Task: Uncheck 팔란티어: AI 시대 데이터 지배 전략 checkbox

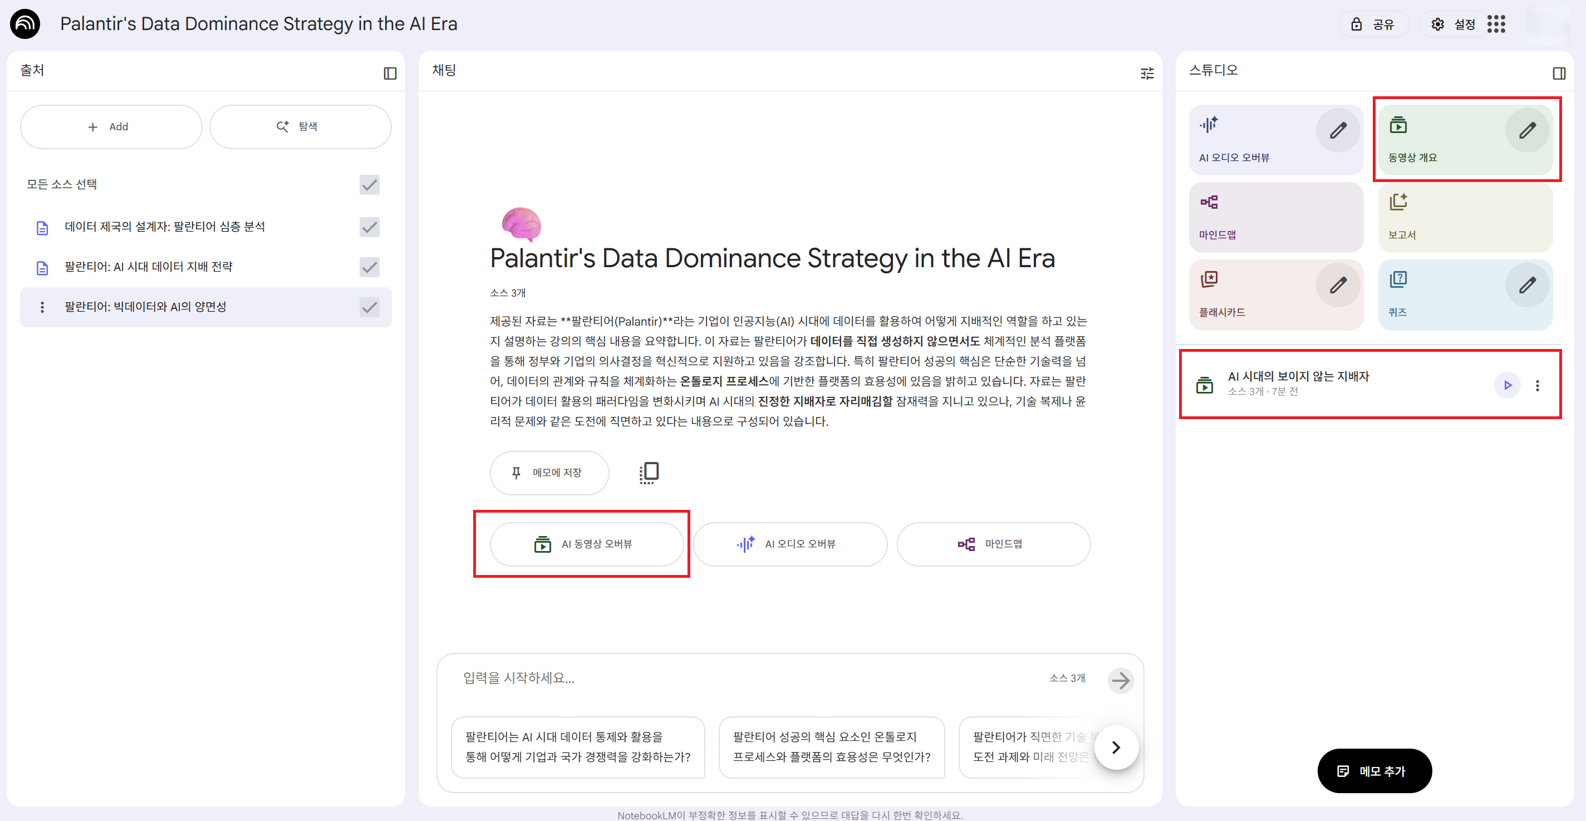Action: [370, 267]
